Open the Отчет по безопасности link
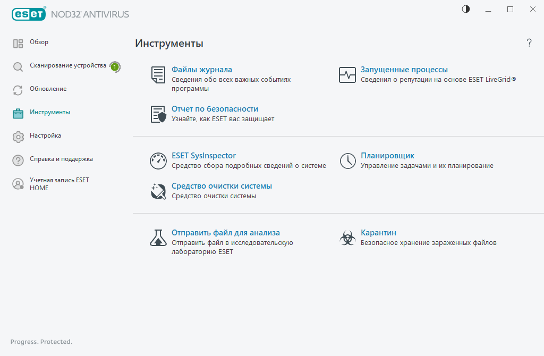The width and height of the screenshot is (544, 356). point(215,109)
